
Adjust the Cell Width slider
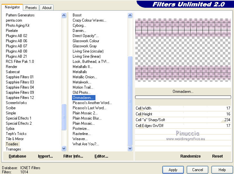tap(183, 108)
